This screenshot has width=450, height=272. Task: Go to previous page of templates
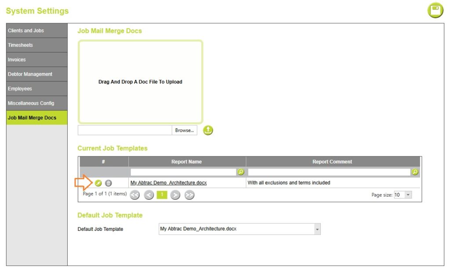(x=149, y=195)
